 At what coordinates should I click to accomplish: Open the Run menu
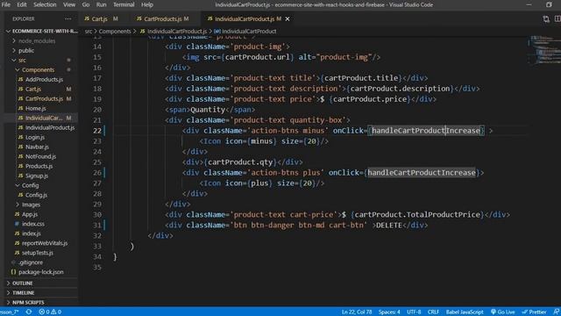click(x=102, y=4)
